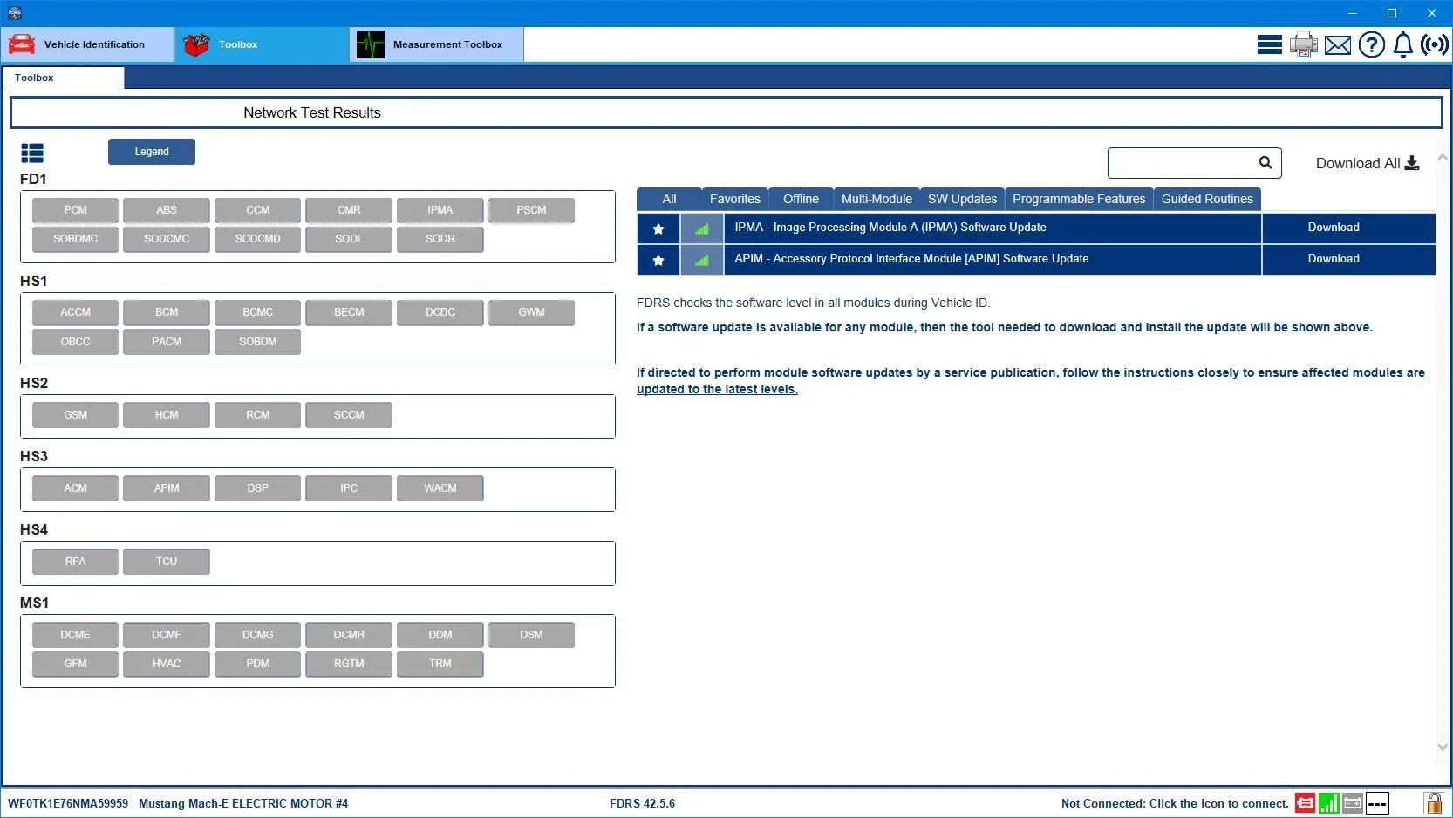1453x818 pixels.
Task: Click the search magnifier icon
Action: 1265,162
